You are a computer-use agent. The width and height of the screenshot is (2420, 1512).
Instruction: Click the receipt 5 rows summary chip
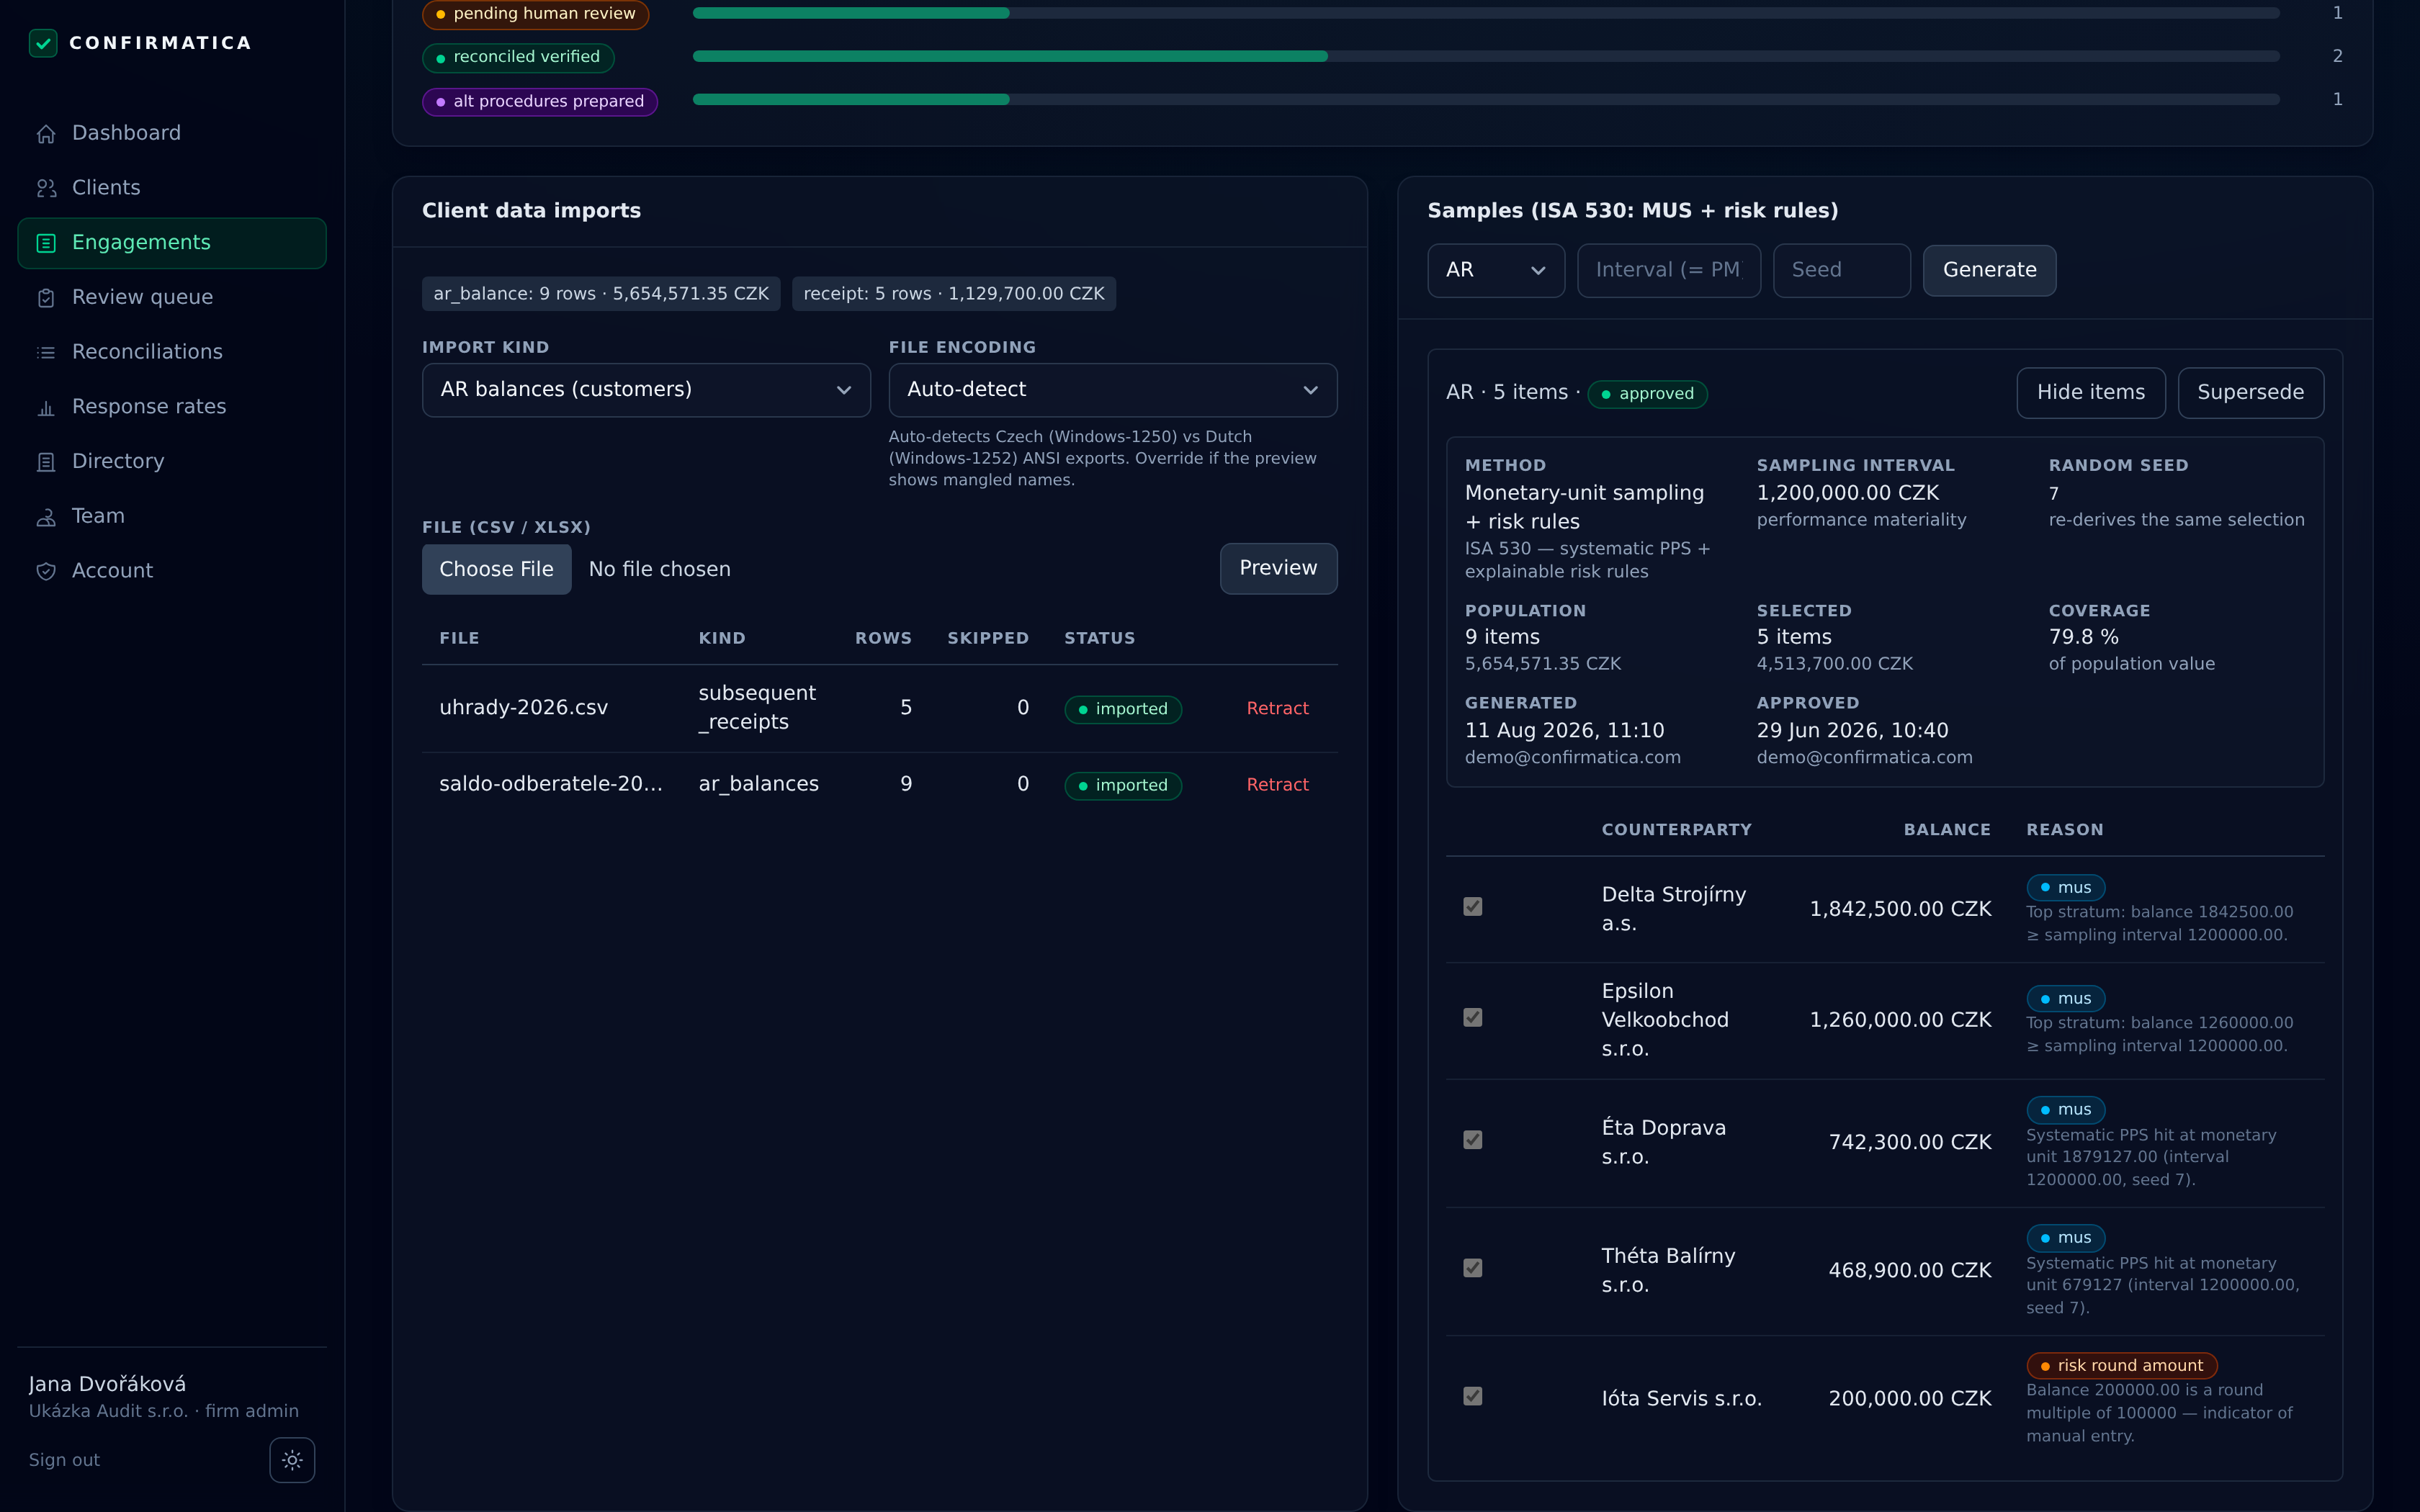(x=954, y=294)
